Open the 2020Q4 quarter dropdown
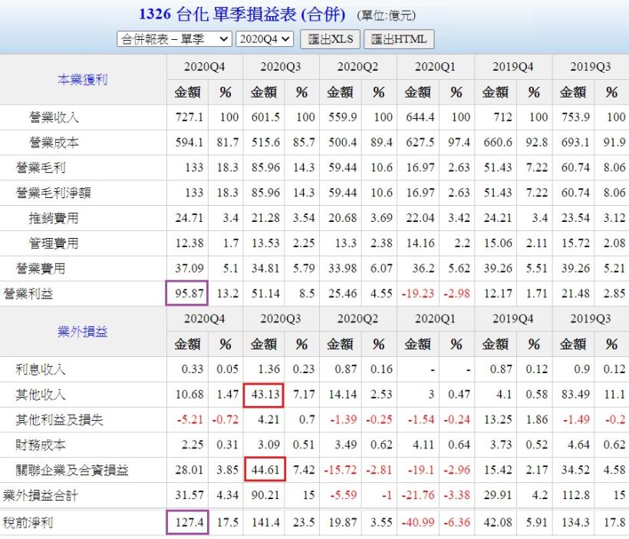The height and width of the screenshot is (539, 629). (265, 39)
